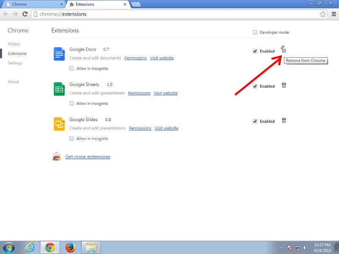Click the green Google Sheets icon
The width and height of the screenshot is (339, 254).
pos(59,89)
